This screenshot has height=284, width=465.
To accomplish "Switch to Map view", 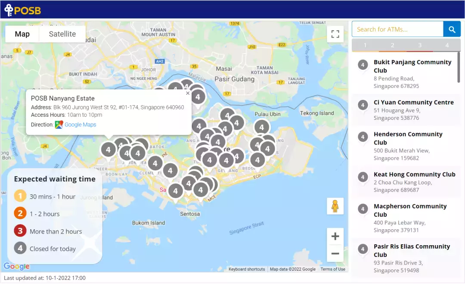I will (22, 34).
